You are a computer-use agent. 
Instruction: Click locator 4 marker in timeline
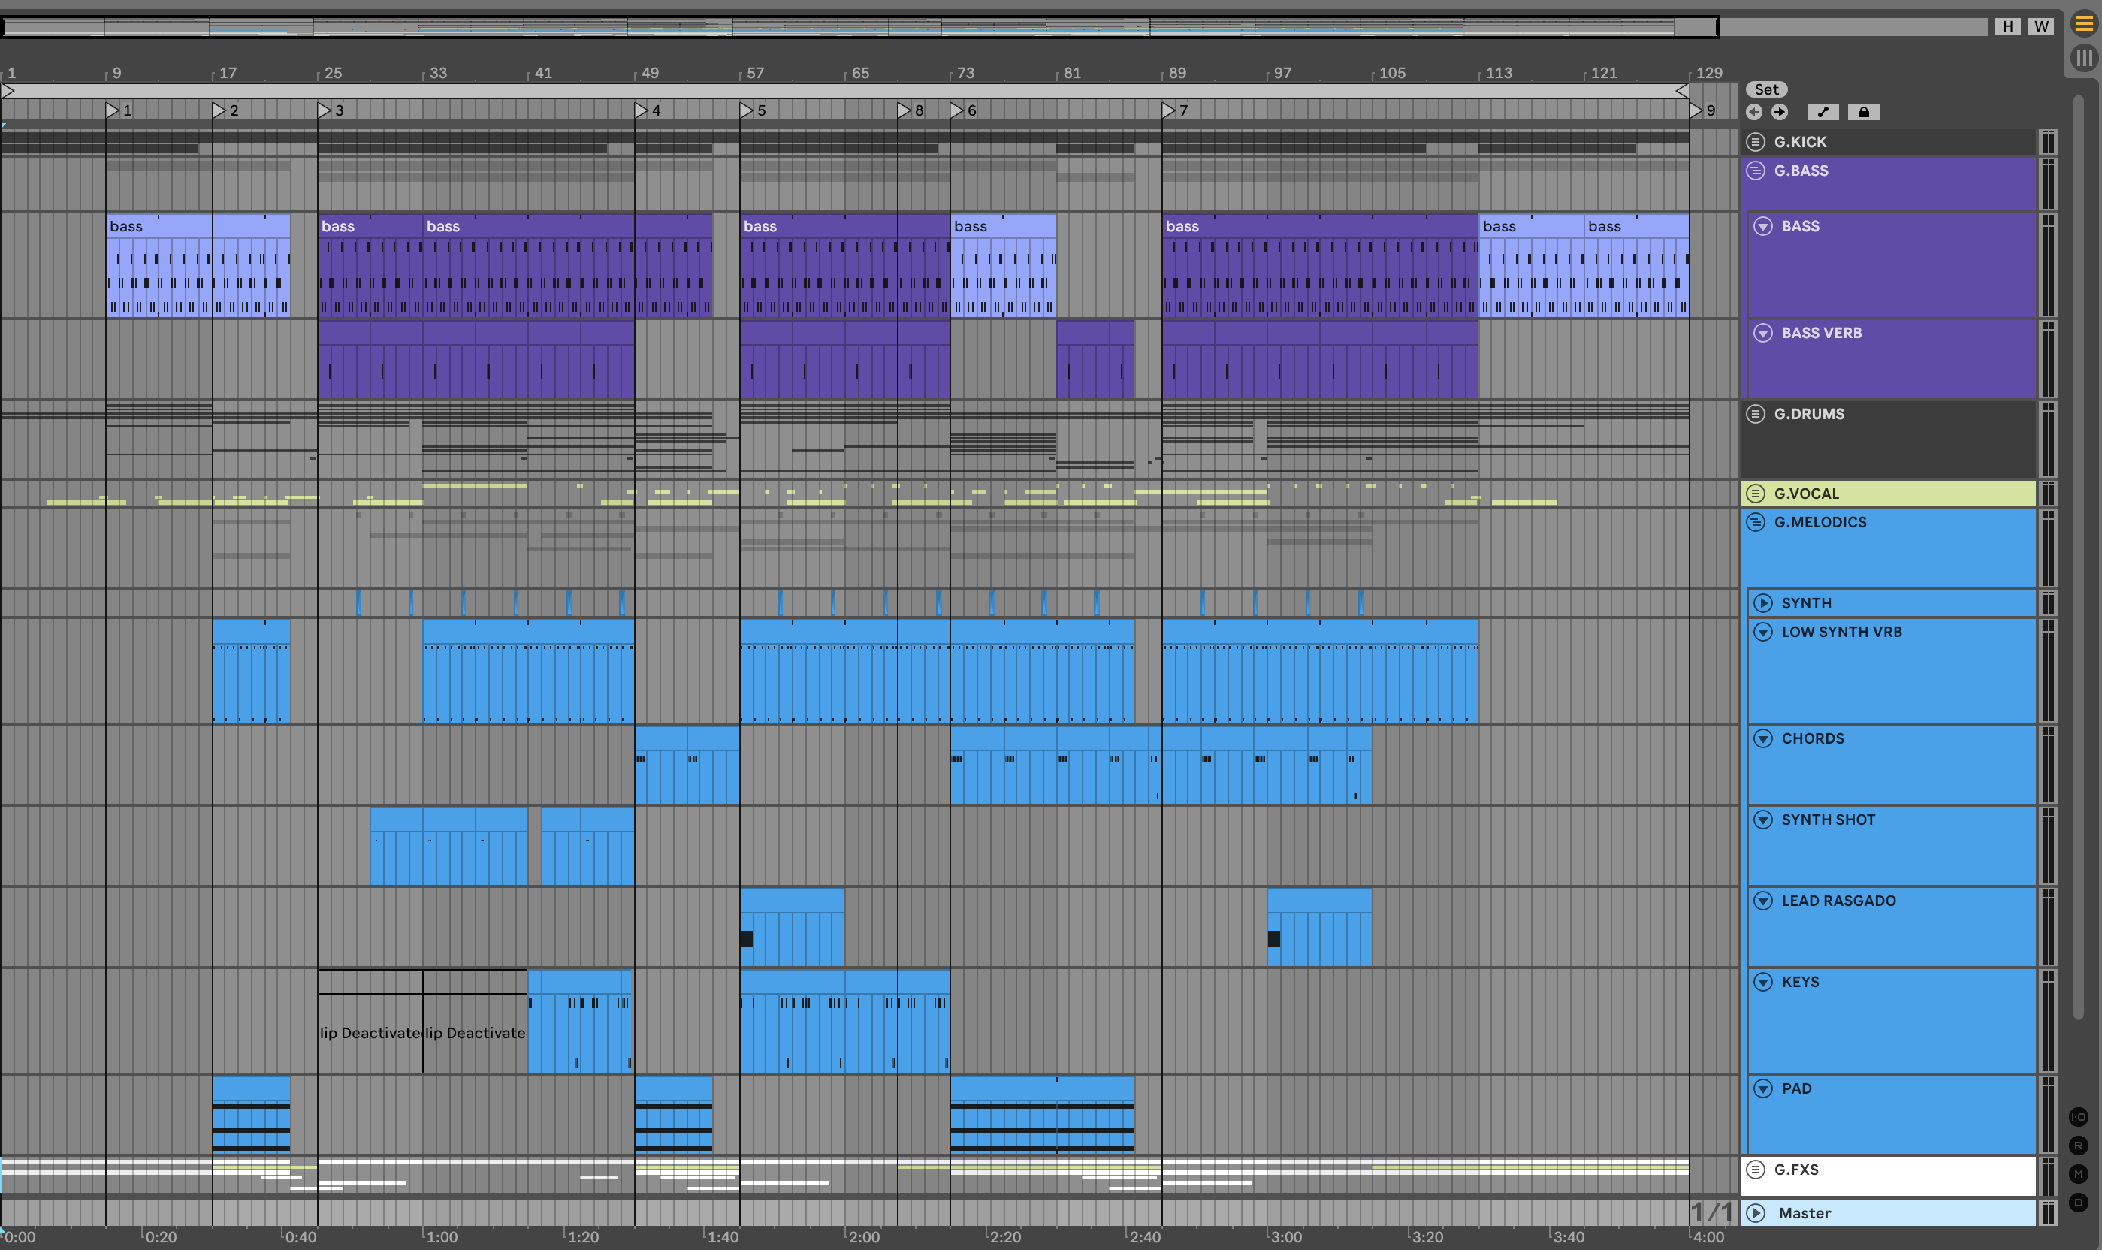tap(642, 110)
